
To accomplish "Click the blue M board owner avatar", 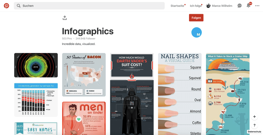I will click(x=197, y=33).
